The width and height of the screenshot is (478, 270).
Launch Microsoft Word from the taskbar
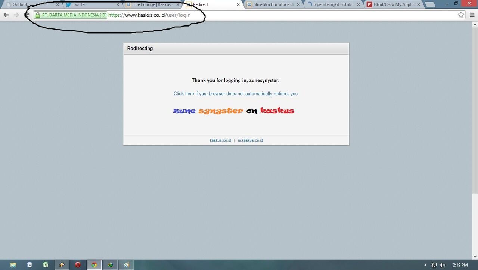coord(30,265)
